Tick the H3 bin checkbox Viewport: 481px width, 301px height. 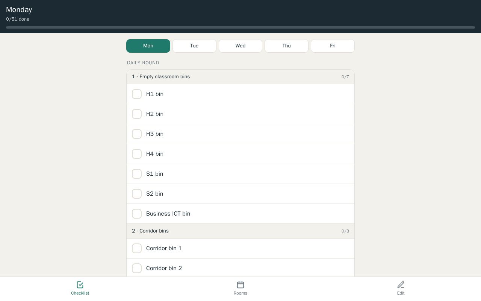(x=137, y=134)
